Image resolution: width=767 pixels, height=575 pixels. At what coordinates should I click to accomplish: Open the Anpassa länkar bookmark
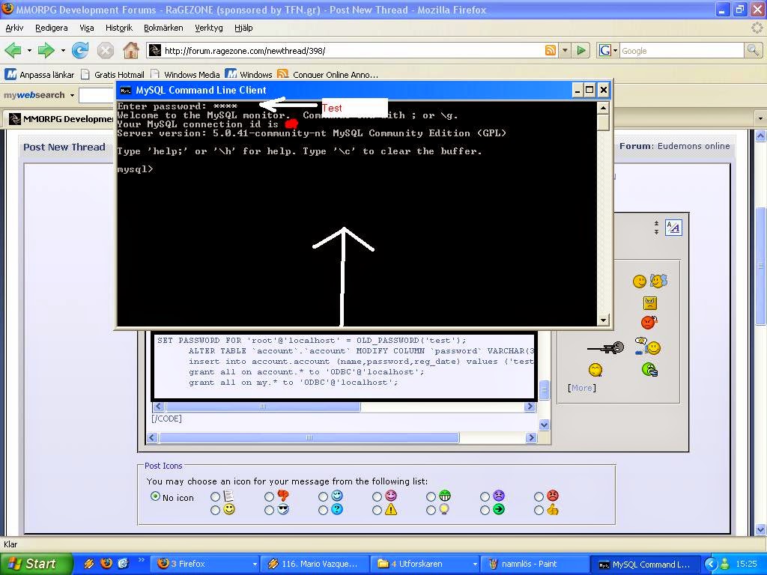coord(40,74)
